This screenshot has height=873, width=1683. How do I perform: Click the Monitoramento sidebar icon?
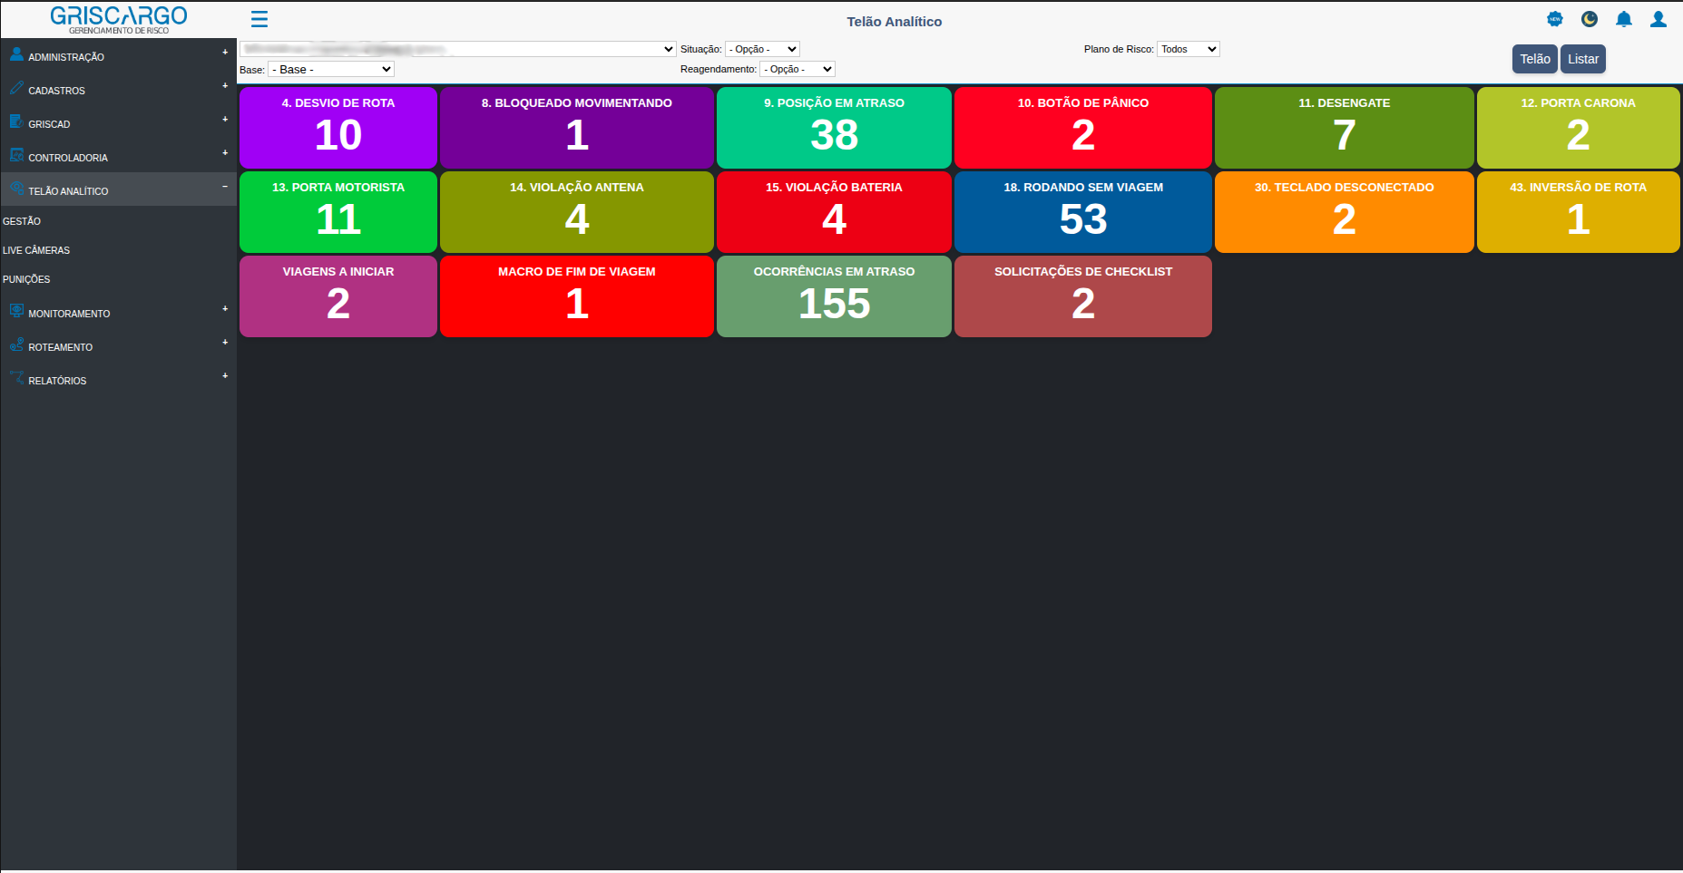16,311
